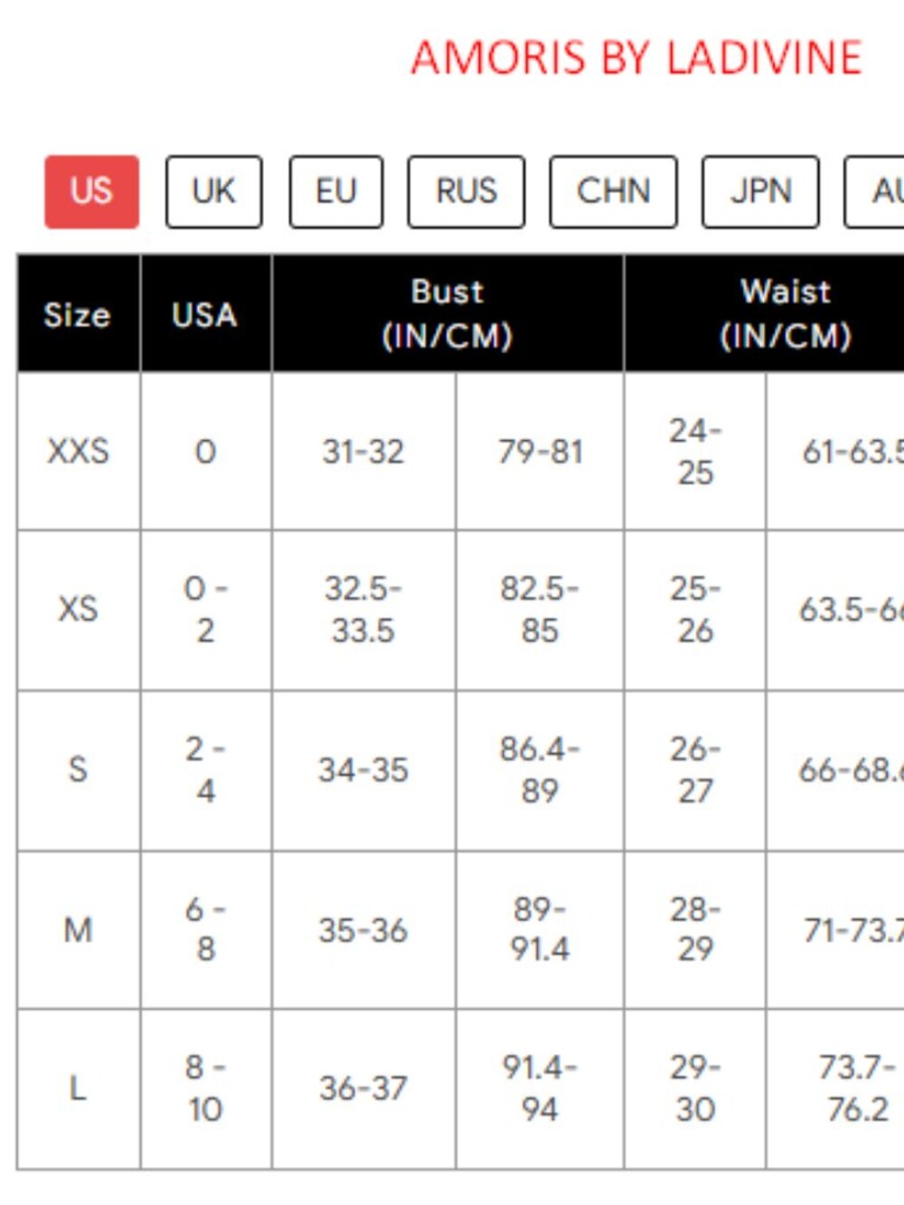Select the S size row label
The width and height of the screenshot is (904, 1205).
[78, 770]
